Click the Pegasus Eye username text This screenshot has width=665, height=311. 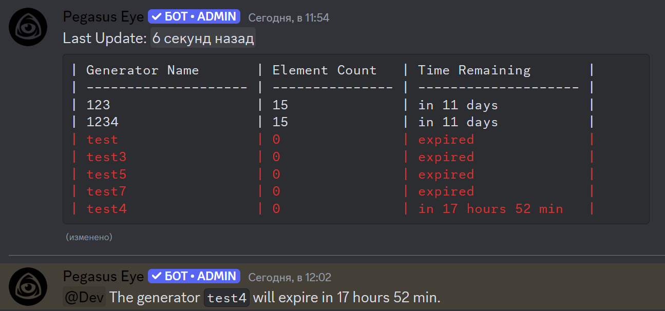[x=103, y=16]
